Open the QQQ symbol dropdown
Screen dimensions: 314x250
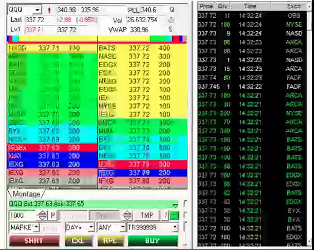point(37,9)
